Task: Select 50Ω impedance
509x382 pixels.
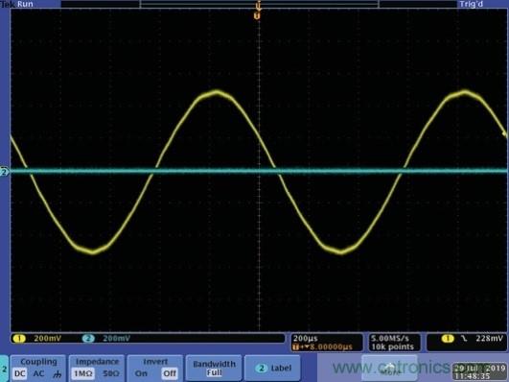Action: [111, 374]
